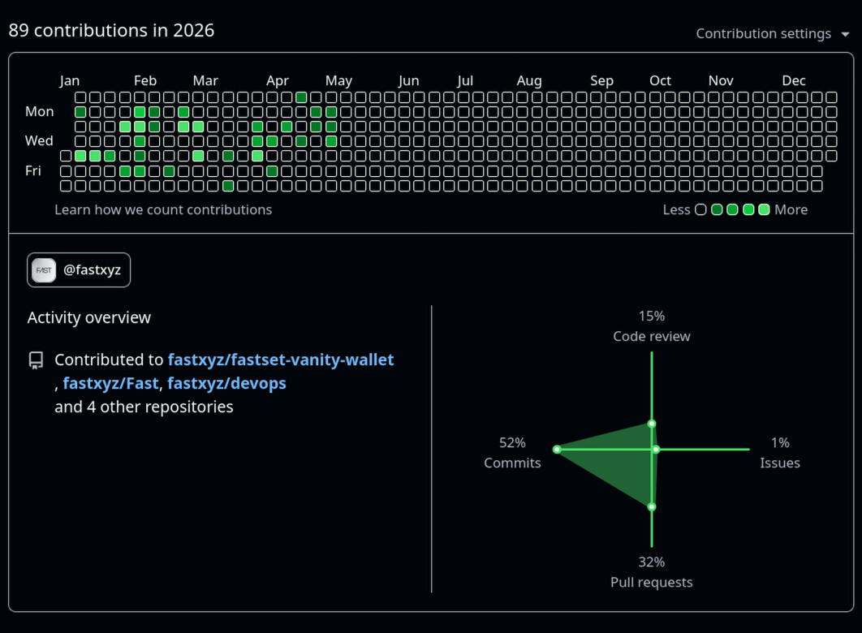Click the 15% Code review label

(652, 326)
